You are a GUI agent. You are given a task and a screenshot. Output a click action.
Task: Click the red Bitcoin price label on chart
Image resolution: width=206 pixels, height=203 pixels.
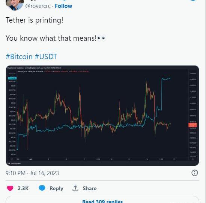192,125
